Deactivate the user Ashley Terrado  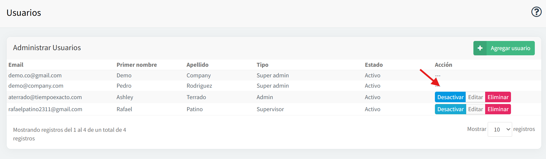point(450,97)
